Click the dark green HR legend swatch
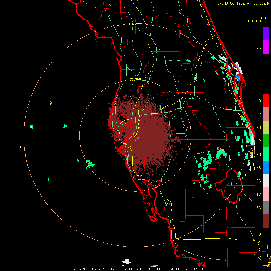The width and height of the screenshot is (271, 271). [x=266, y=141]
